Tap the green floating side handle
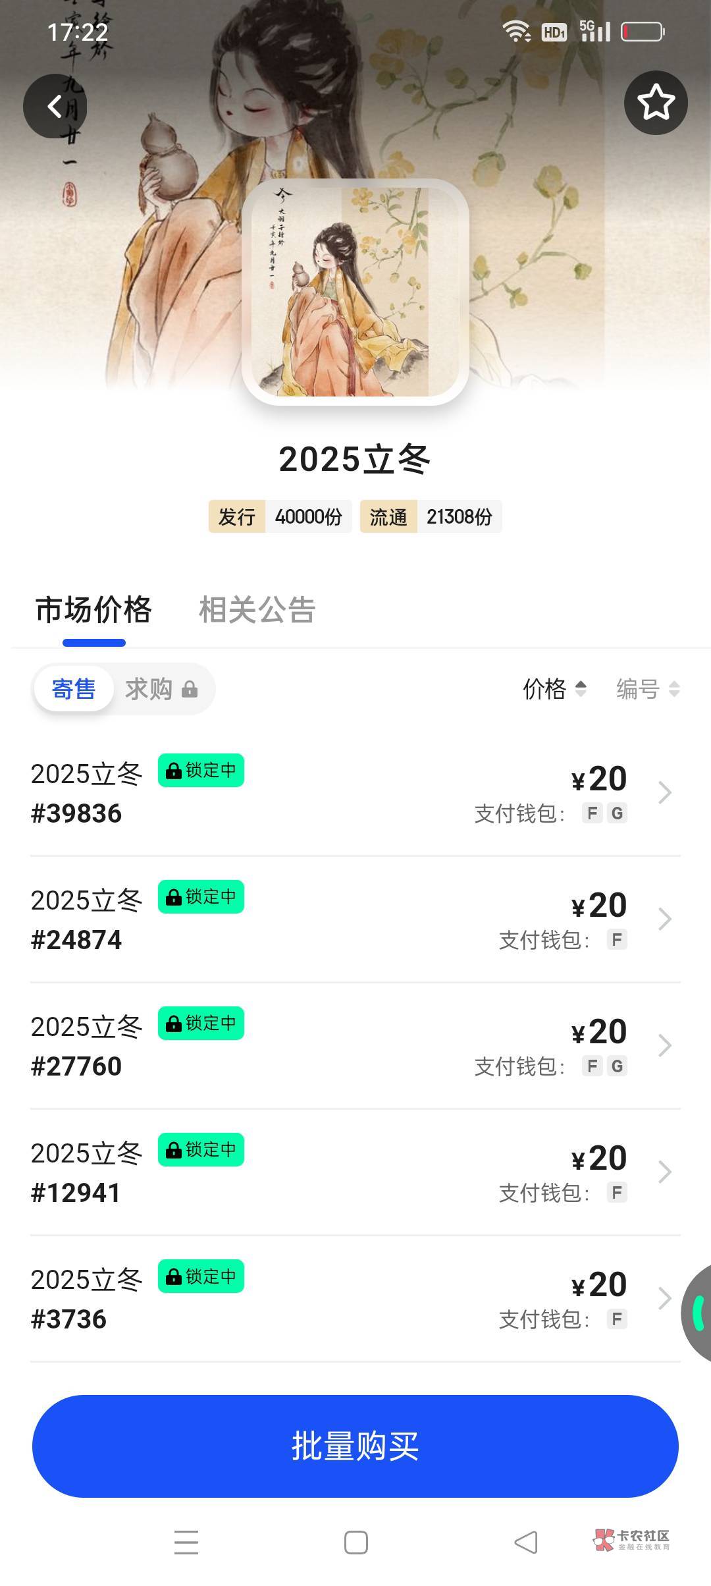711x1586 pixels. [x=698, y=1313]
